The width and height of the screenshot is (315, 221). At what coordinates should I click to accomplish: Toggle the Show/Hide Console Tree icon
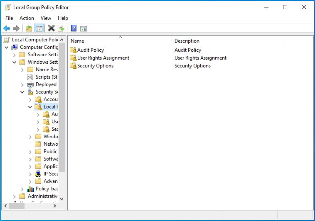[39, 28]
